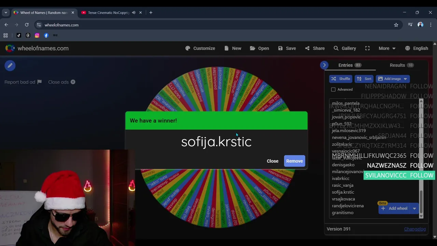Select entry jela.milosevic319 in list
Screen dimensions: 437x246
(x=349, y=131)
